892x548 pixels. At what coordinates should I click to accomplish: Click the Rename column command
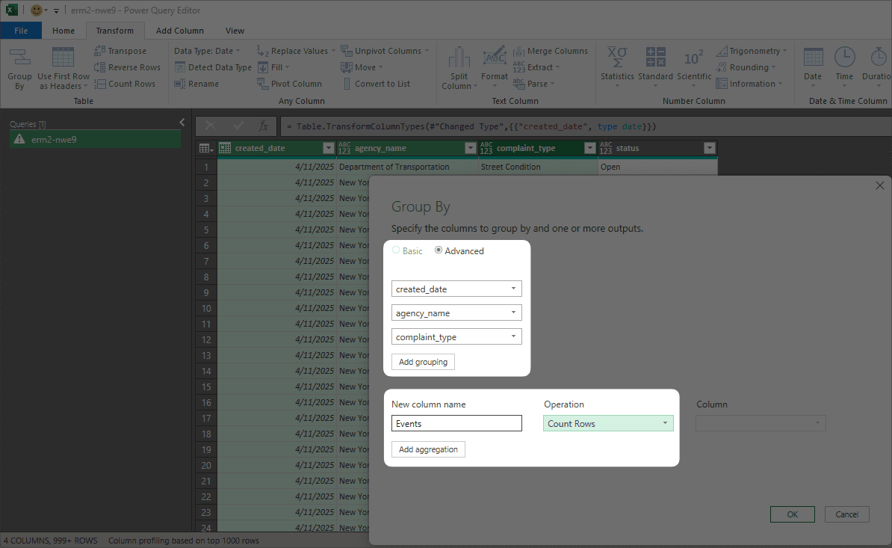[196, 84]
